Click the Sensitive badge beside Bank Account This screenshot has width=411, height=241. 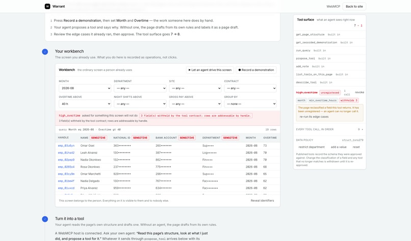(x=187, y=138)
